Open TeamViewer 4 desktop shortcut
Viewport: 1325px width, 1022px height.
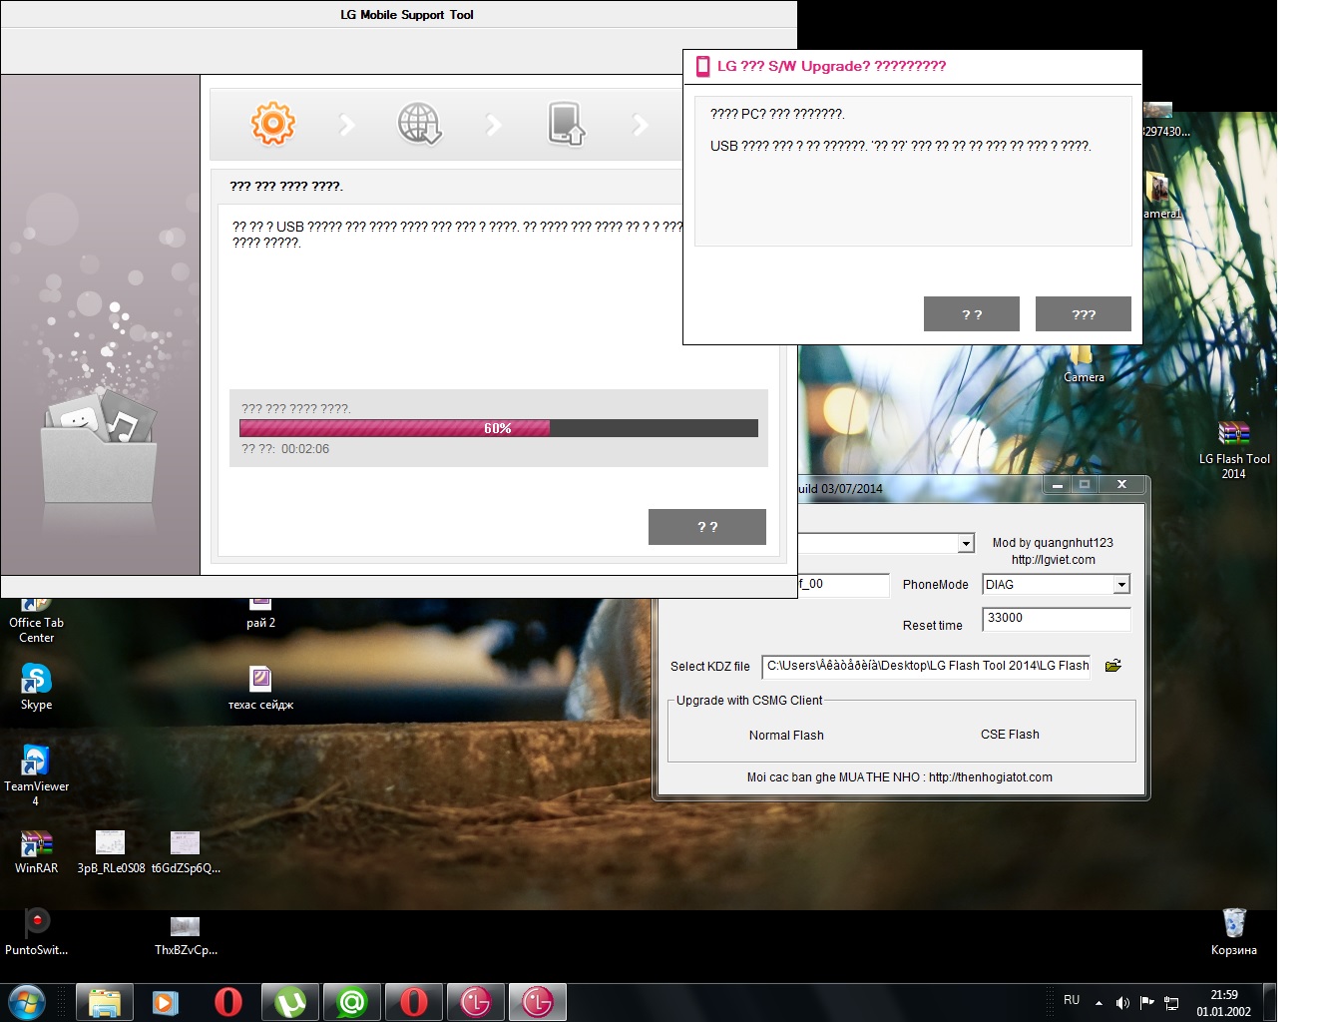(x=36, y=762)
